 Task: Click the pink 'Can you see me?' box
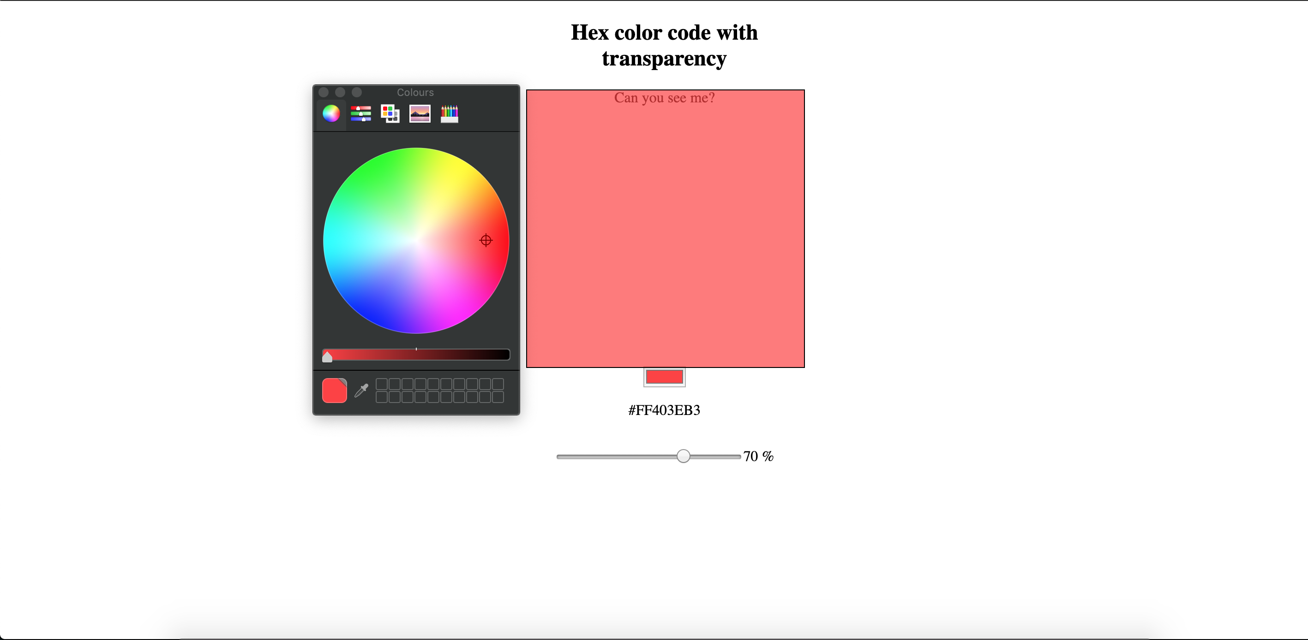click(664, 228)
